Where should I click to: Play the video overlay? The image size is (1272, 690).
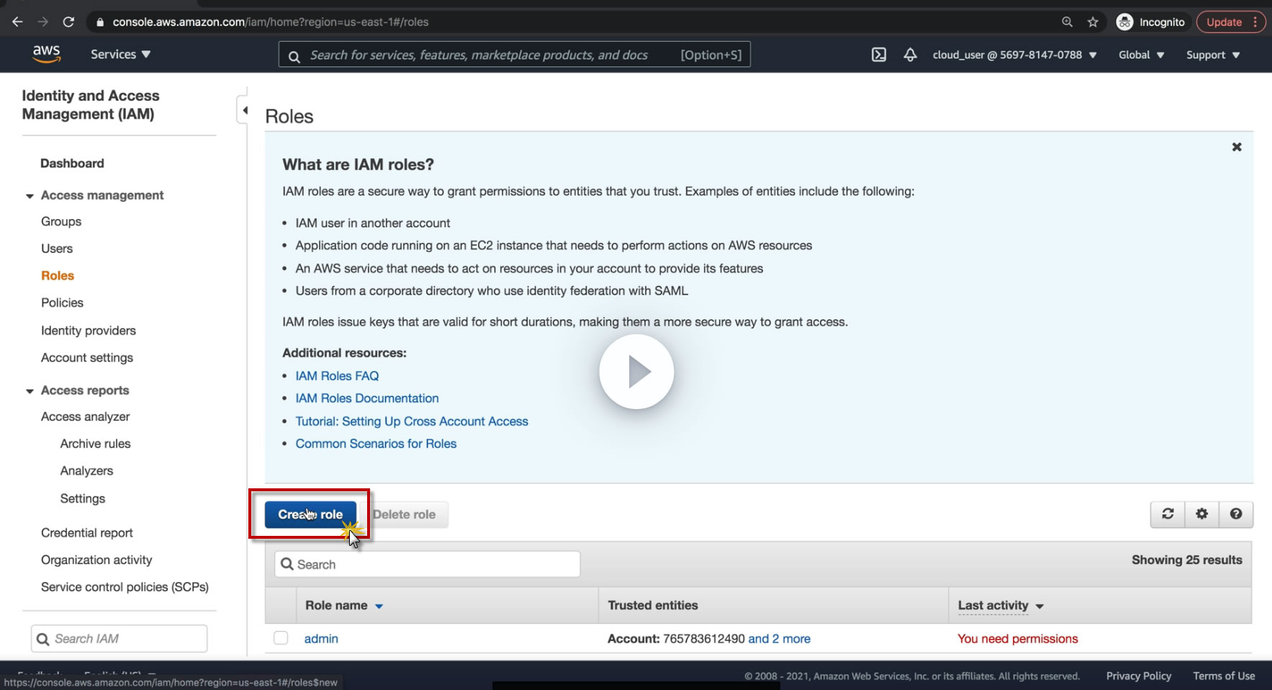[636, 372]
